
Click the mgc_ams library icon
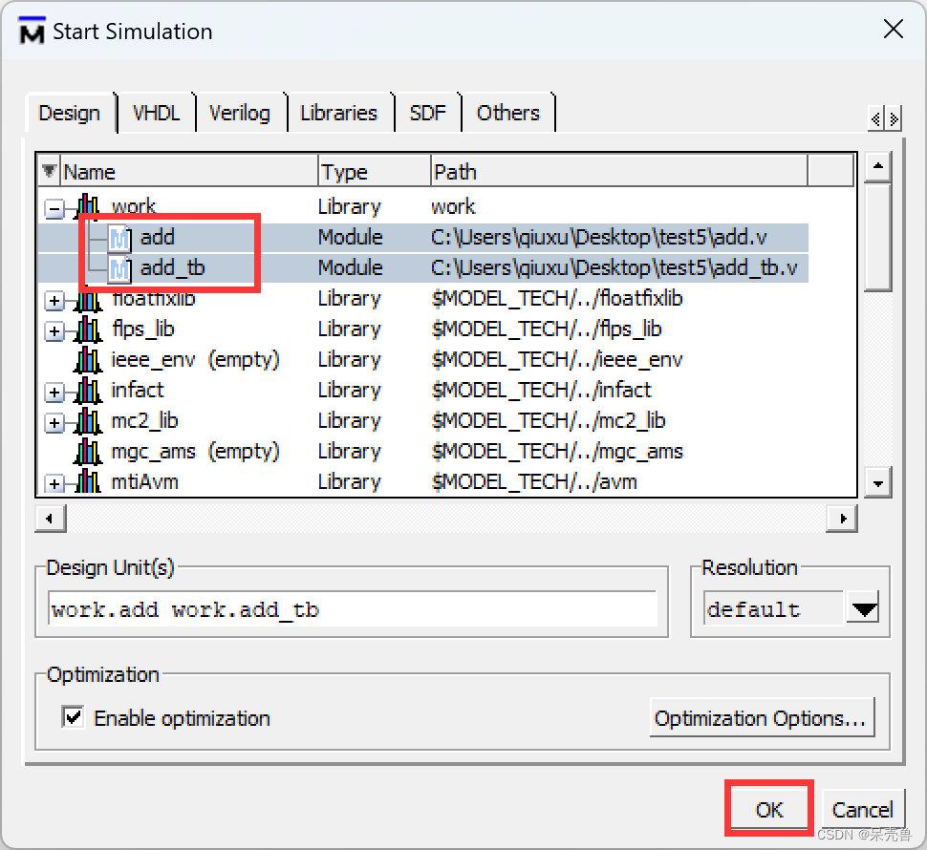[x=88, y=451]
